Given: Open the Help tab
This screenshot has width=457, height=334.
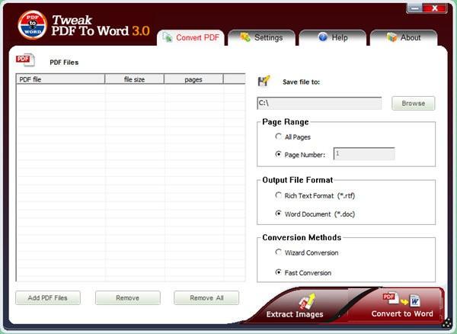Looking at the screenshot, I should [333, 37].
